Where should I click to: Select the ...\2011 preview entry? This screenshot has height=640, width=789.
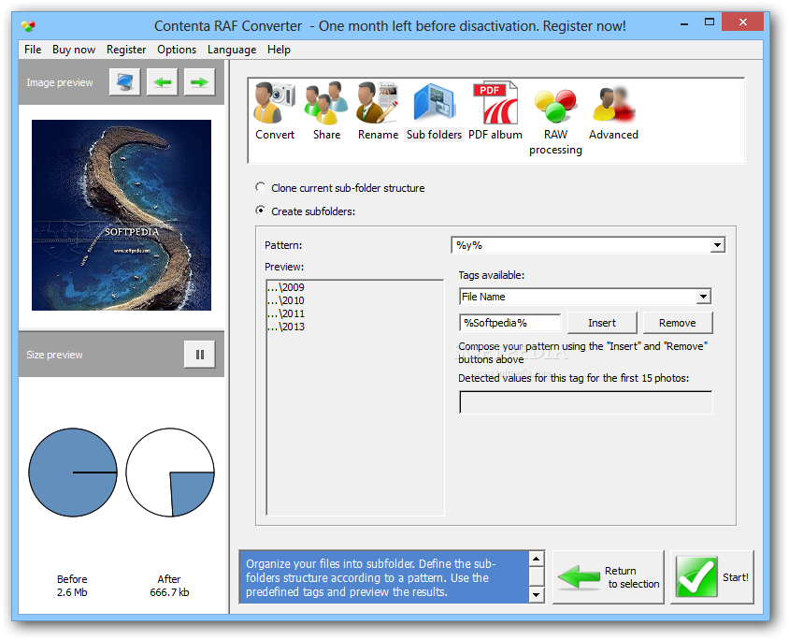point(286,313)
